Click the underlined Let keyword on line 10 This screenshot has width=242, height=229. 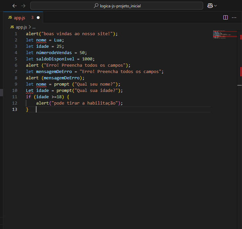(30, 91)
